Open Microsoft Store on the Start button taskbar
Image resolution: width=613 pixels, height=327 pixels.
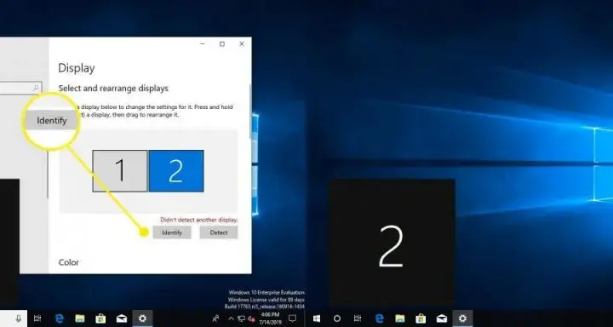(x=421, y=318)
